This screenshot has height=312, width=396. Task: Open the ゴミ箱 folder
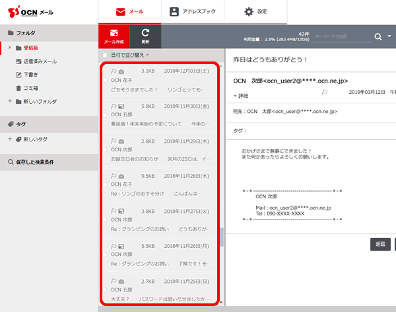pos(30,89)
